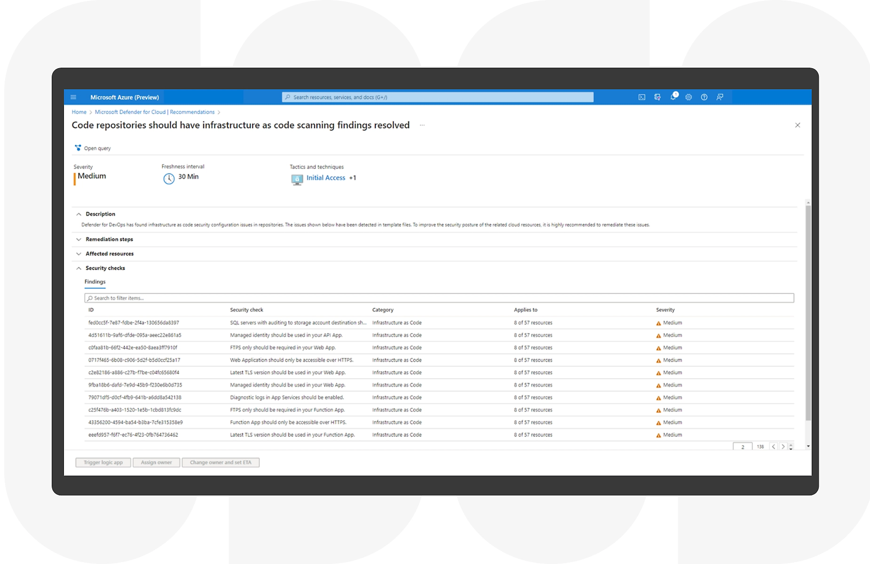Click the Open query icon
Screen dimensions: 870x564
(78, 148)
